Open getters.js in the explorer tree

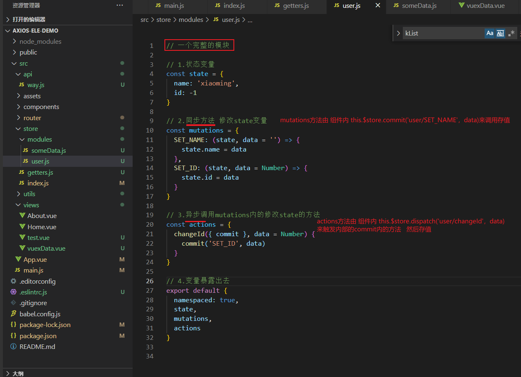68,172
